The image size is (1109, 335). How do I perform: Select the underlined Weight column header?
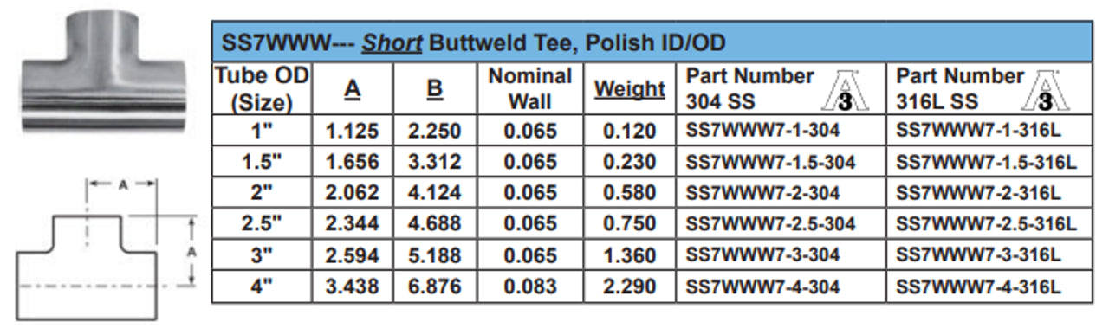(x=629, y=89)
